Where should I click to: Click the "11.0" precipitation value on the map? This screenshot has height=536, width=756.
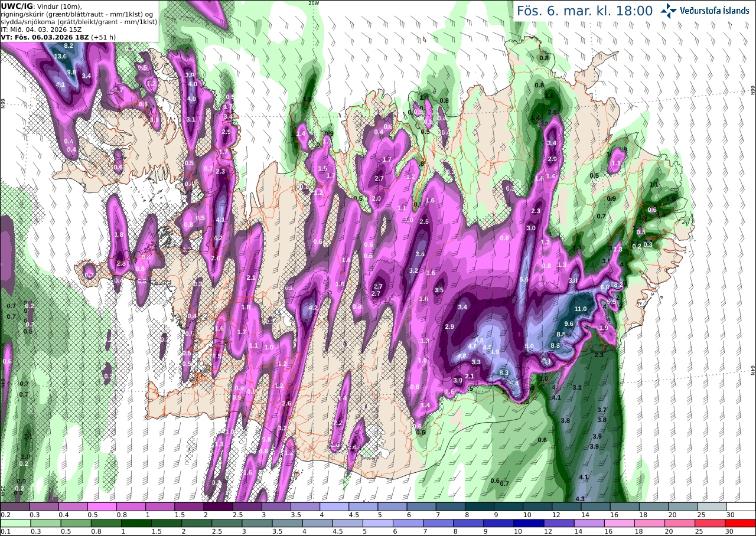[581, 309]
